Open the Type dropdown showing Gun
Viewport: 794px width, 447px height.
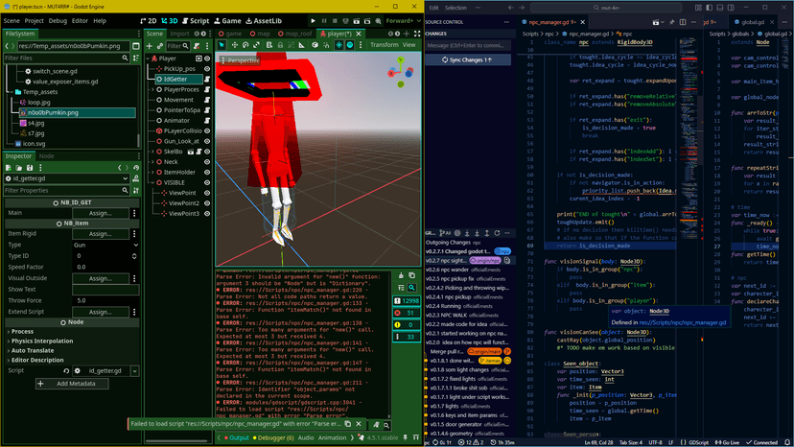point(107,246)
